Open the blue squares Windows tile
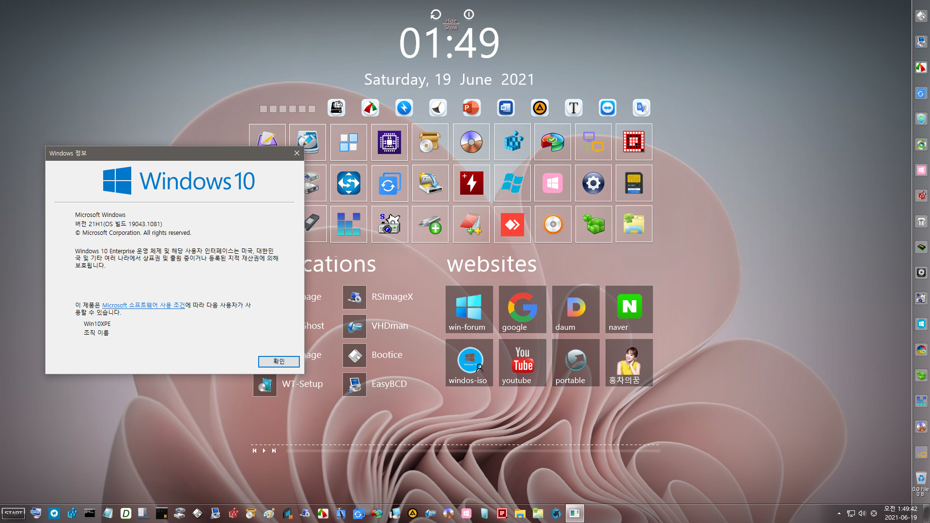Viewport: 930px width, 523px height. point(349,142)
